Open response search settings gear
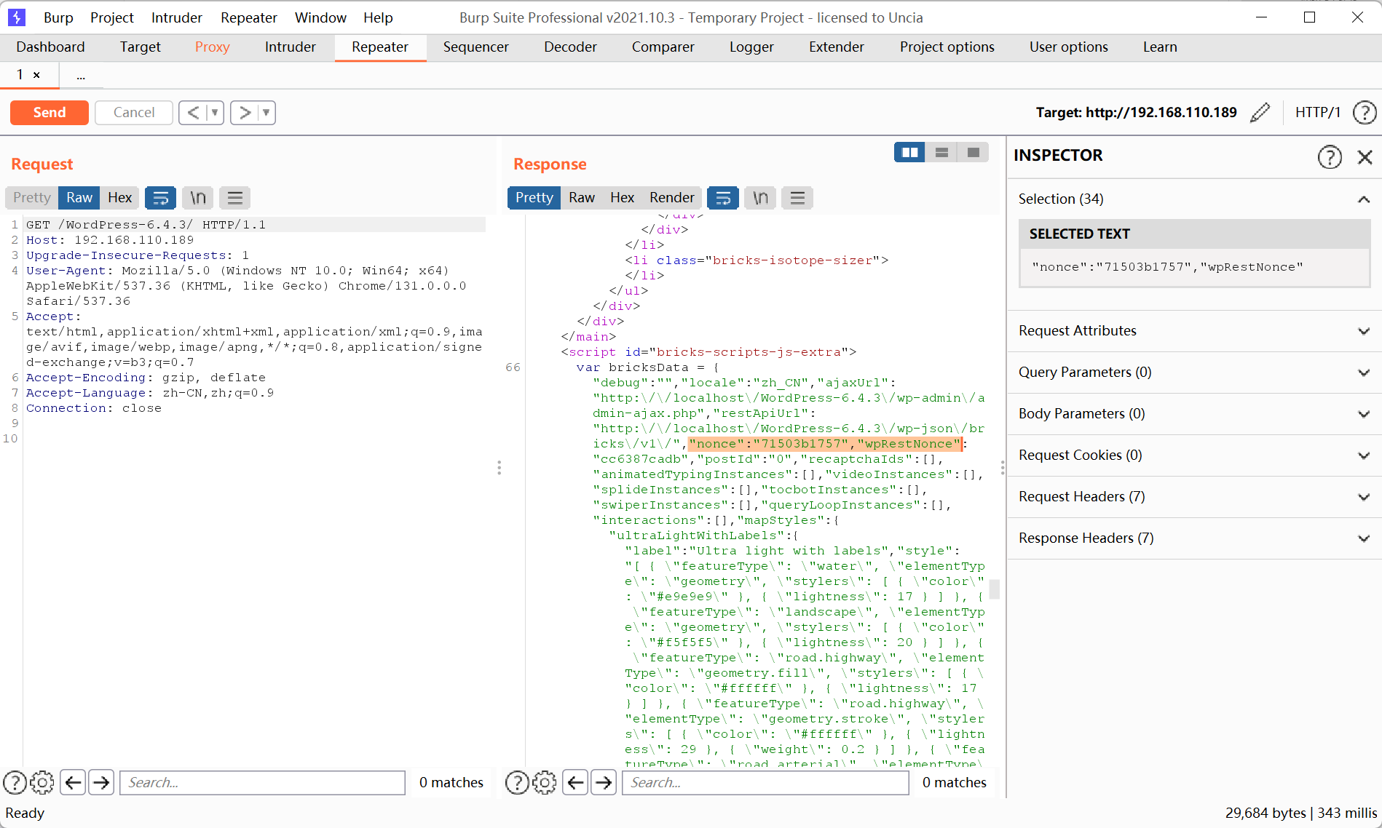Viewport: 1382px width, 828px height. [545, 782]
